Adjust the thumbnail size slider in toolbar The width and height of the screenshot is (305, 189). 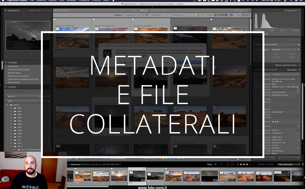(x=238, y=159)
